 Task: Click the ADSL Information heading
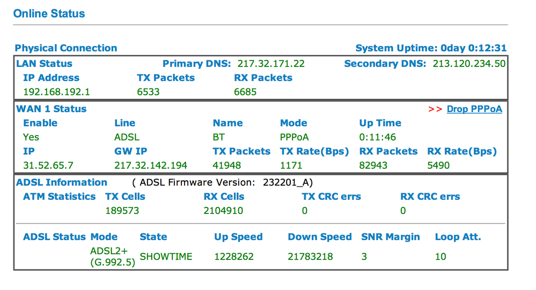62,182
